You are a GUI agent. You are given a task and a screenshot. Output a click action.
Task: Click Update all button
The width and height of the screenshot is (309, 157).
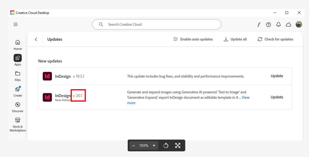tap(235, 39)
